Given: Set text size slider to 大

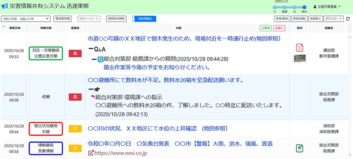Looking at the screenshot, I should (x=294, y=7).
